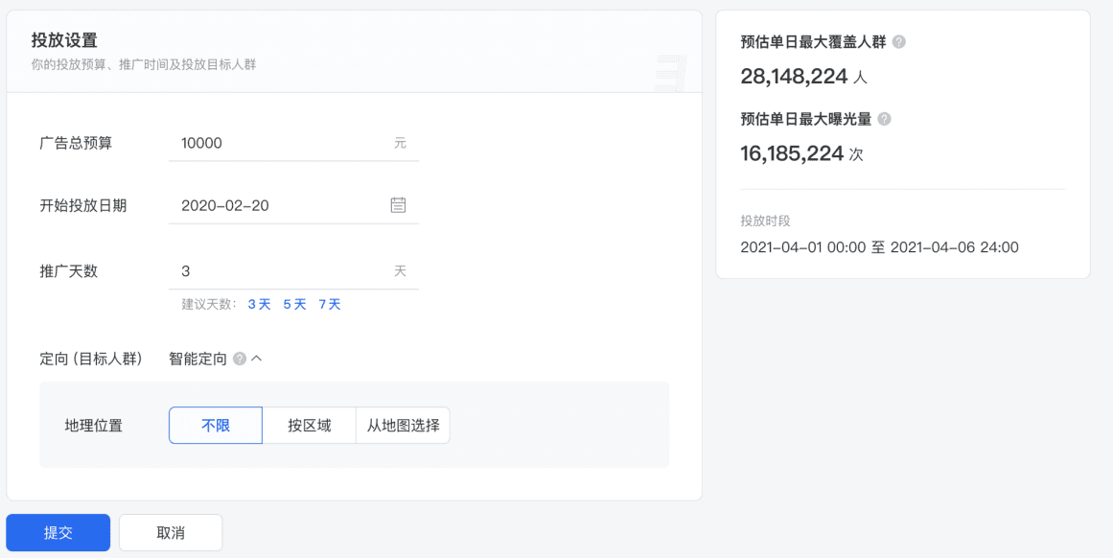
Task: Click the 2021-04-01 00:00 至 2021-04-06 24:00 period text
Action: tap(879, 247)
